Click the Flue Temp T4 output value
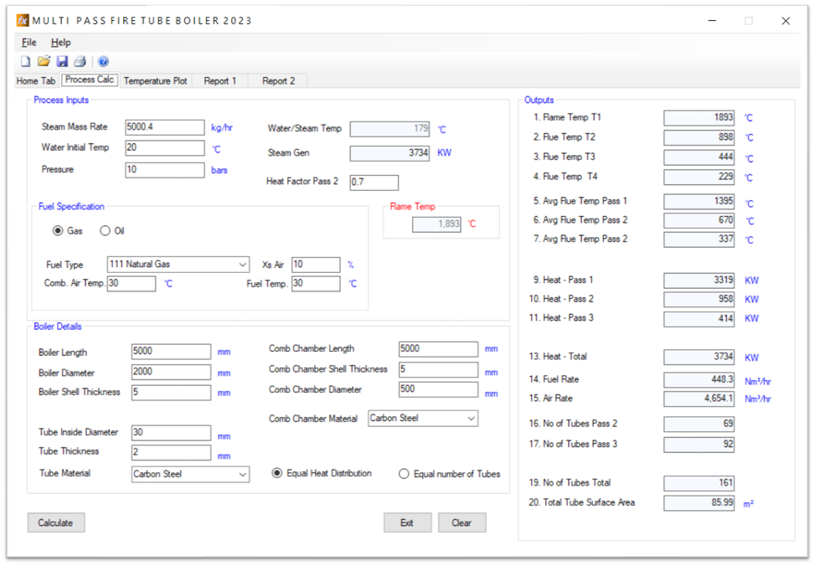 click(x=699, y=178)
